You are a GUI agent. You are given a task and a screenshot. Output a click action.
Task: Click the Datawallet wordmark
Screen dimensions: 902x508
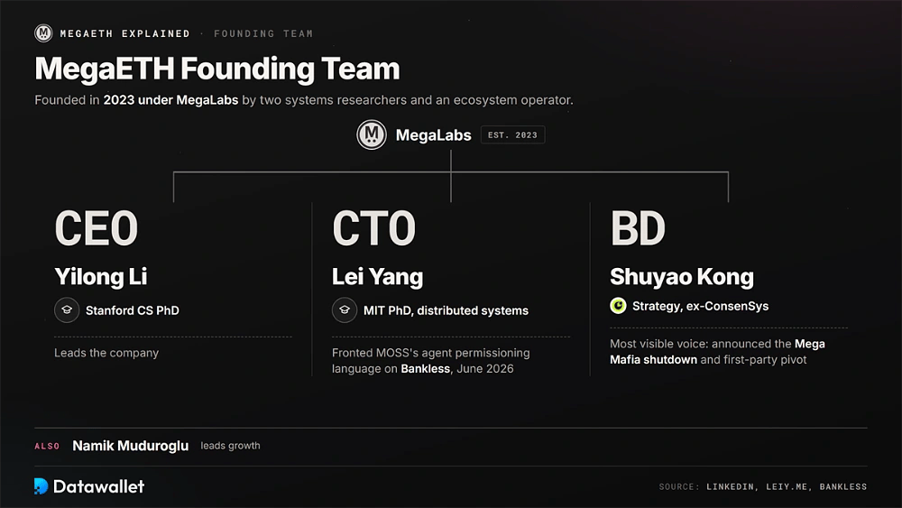pyautogui.click(x=99, y=486)
